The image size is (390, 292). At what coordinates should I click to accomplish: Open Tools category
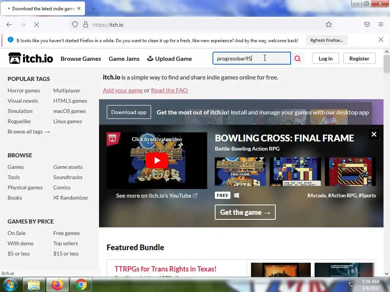pos(14,177)
